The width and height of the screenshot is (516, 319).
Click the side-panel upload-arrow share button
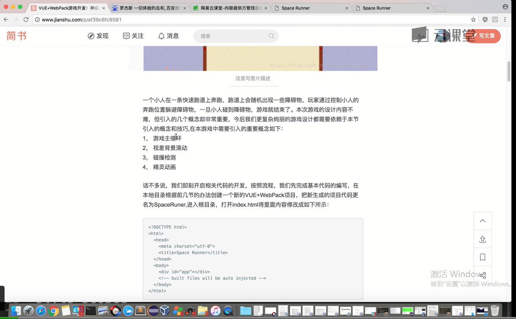pyautogui.click(x=483, y=239)
